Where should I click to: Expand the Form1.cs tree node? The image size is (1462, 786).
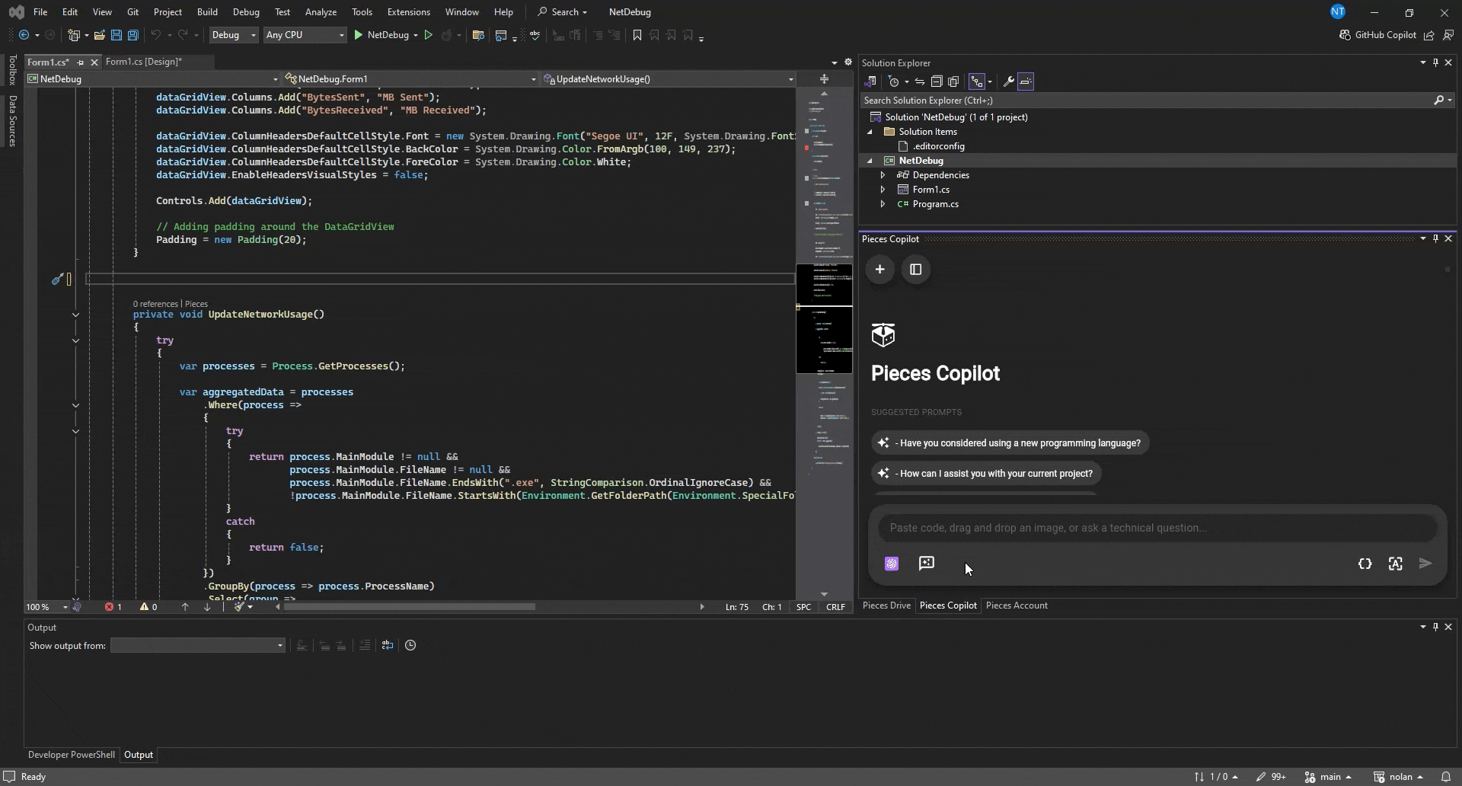pos(883,190)
